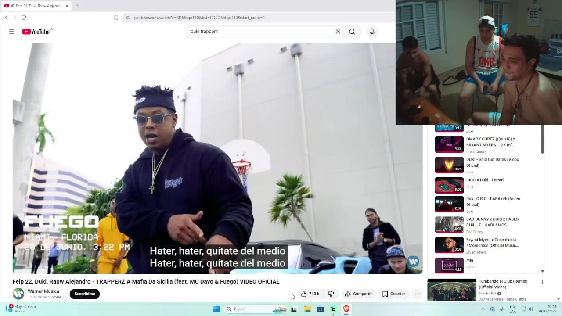Go to YouTube home via logo

click(x=36, y=32)
